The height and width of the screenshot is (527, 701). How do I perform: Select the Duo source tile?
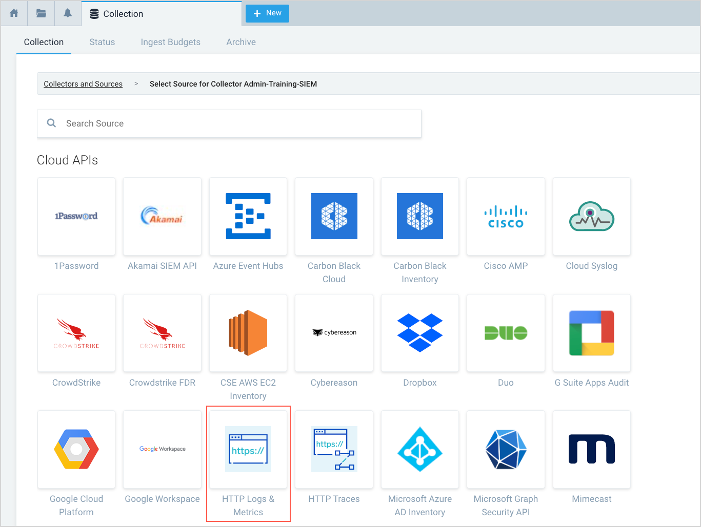pyautogui.click(x=506, y=333)
